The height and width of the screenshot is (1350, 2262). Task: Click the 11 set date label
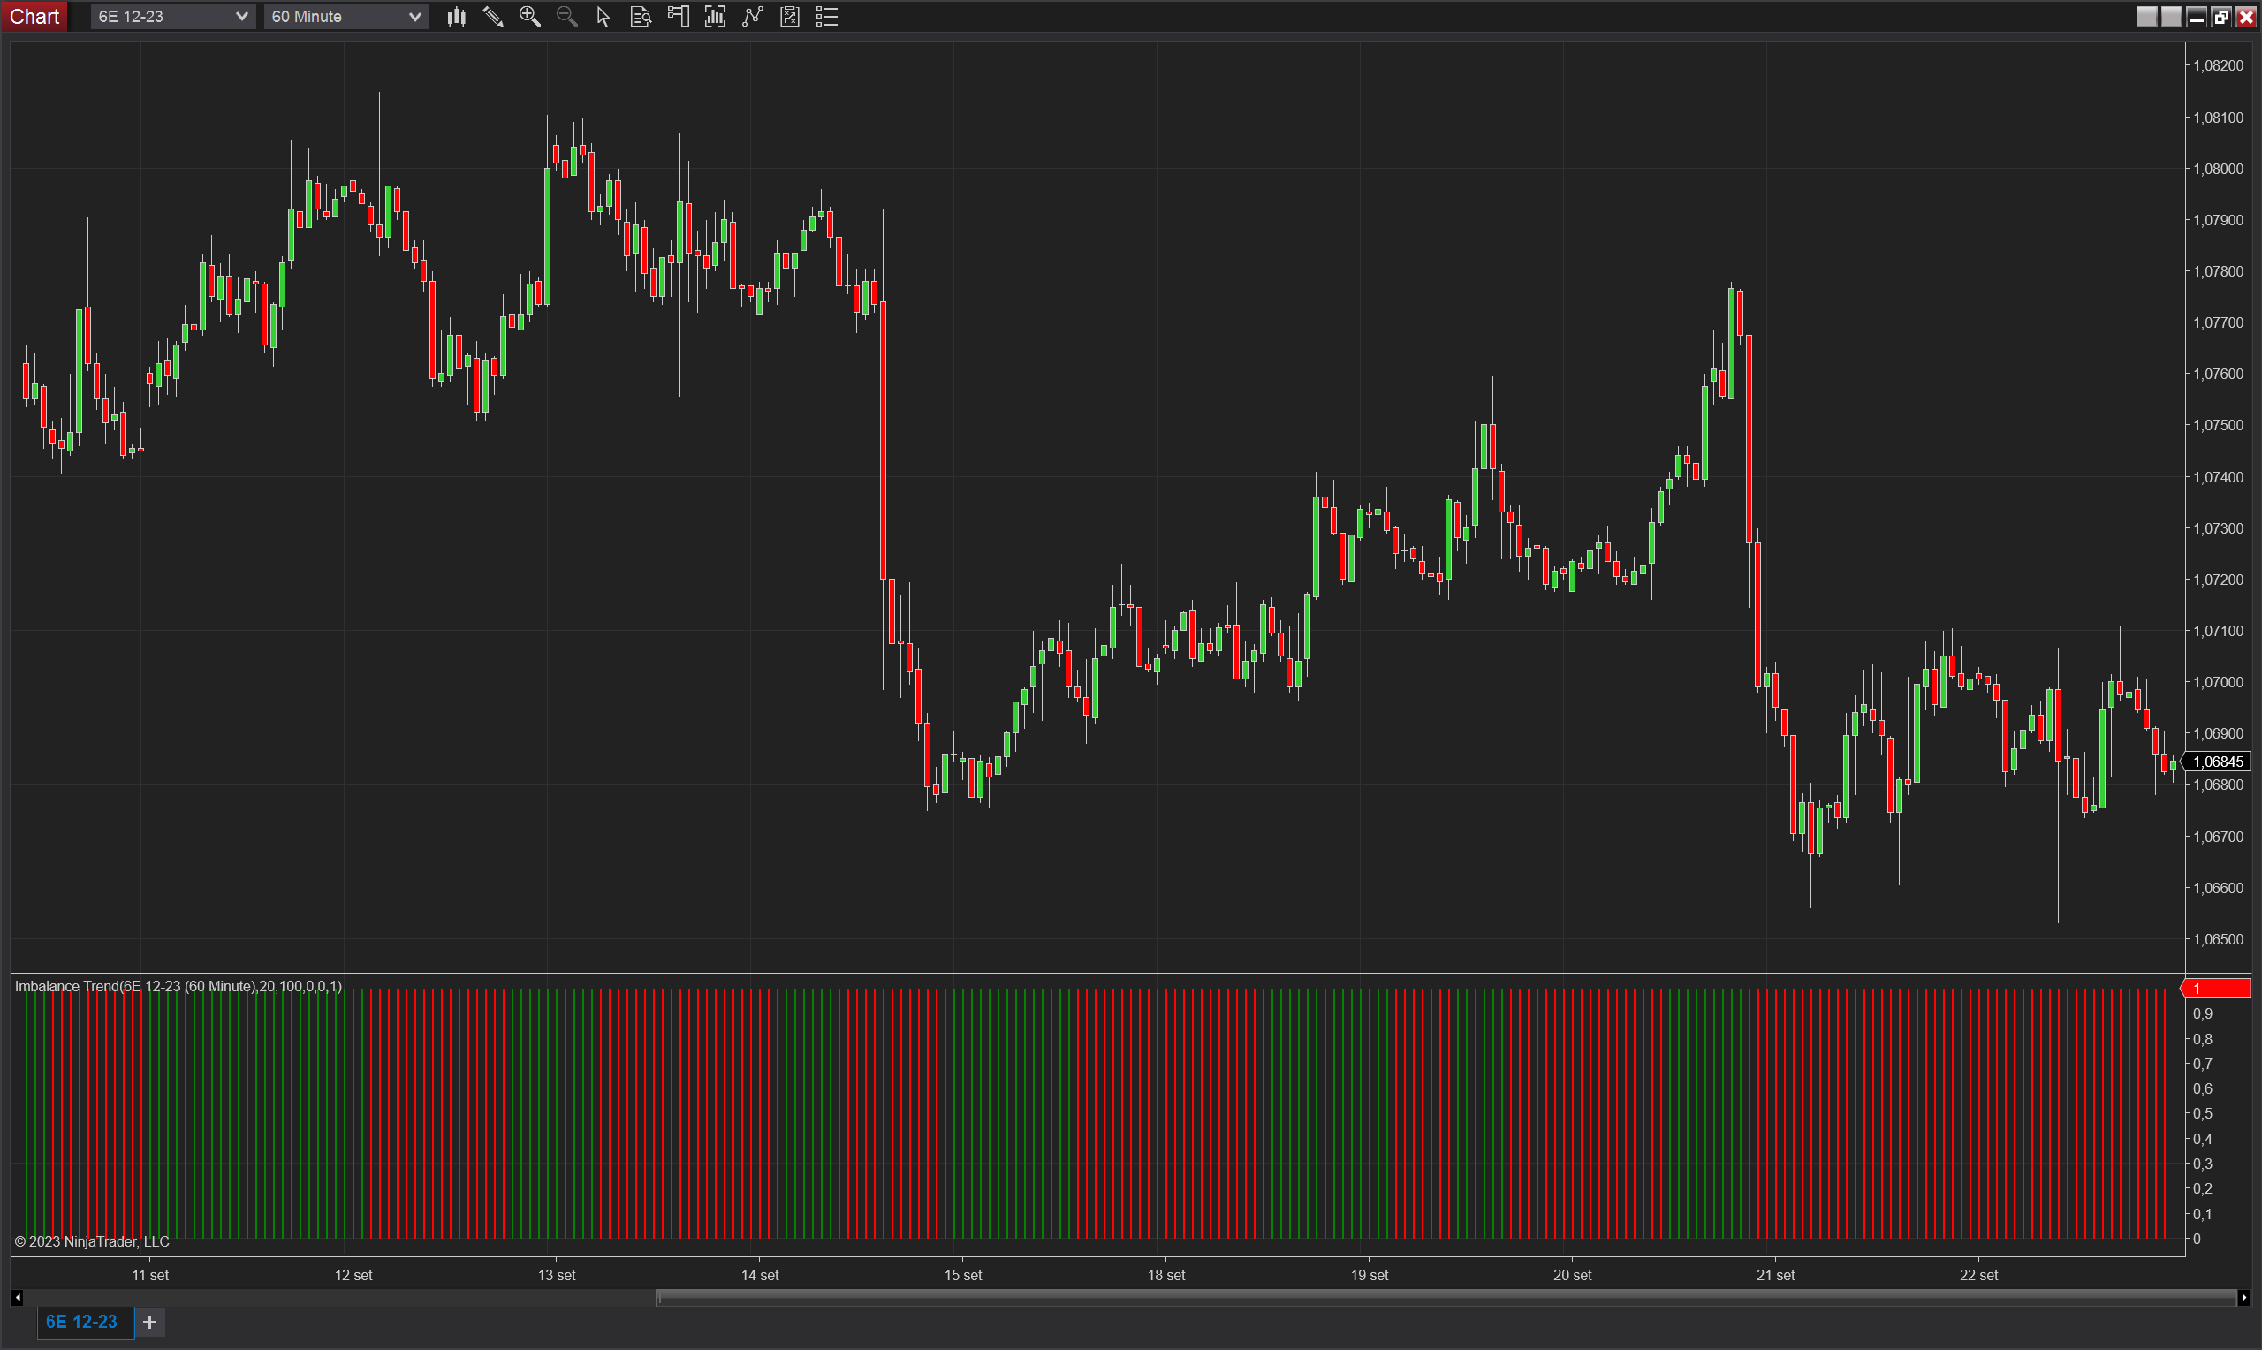[150, 1275]
